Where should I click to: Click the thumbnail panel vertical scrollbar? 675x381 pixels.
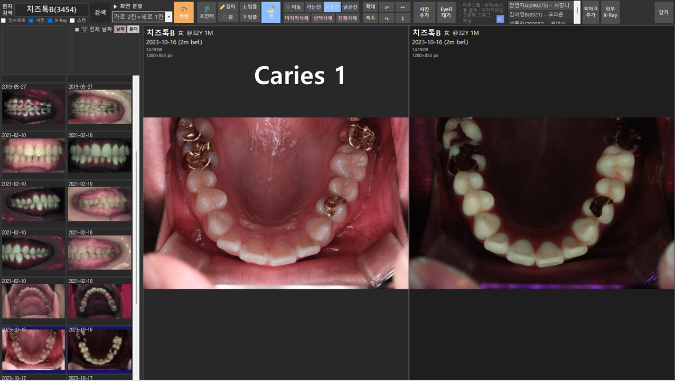tap(136, 227)
